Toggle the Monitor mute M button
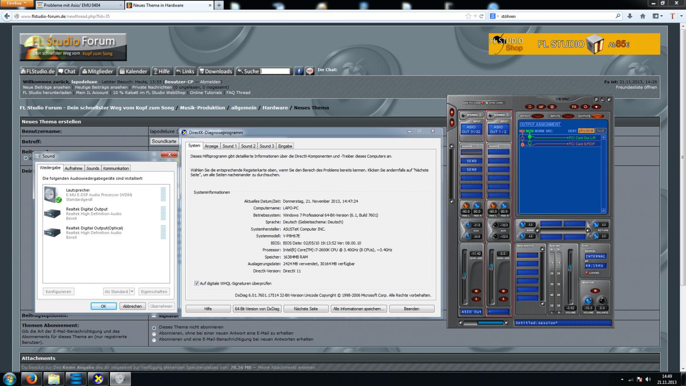Screen dimensions: 686x386 point(595,291)
